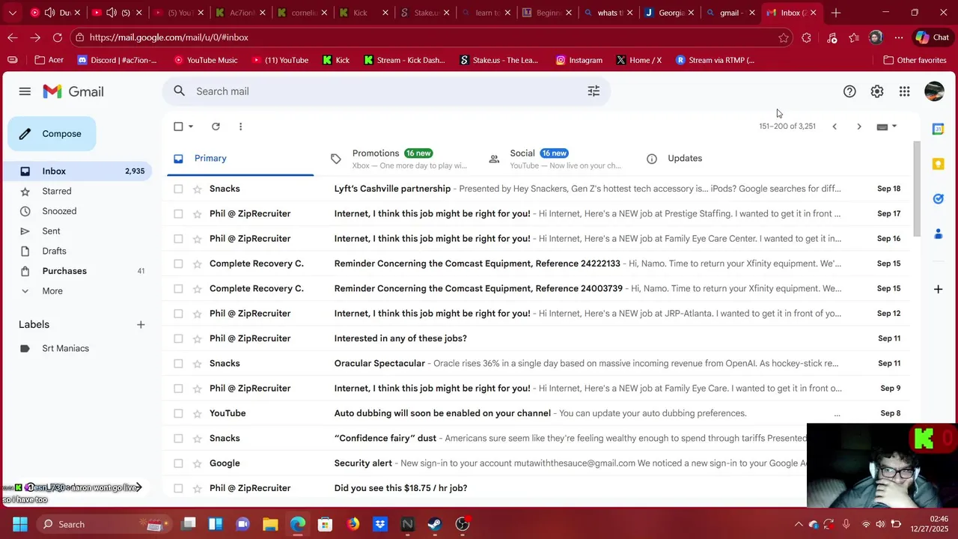The height and width of the screenshot is (539, 958).
Task: Open Copilot Chat button
Action: 932,37
